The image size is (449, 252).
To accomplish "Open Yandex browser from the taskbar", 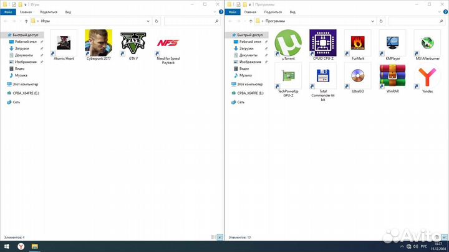I will pos(21,246).
